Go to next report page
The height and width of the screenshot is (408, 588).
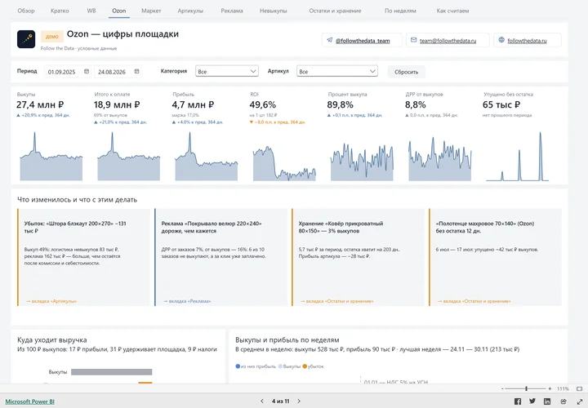[x=299, y=401]
